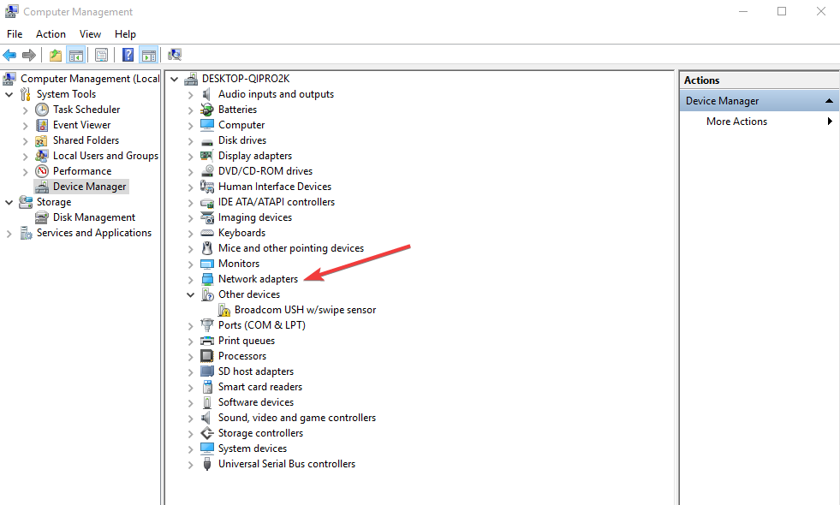Open More Actions submenu in Actions pane

click(x=736, y=122)
